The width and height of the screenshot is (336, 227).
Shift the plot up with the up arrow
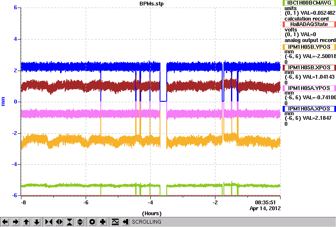coord(26,222)
